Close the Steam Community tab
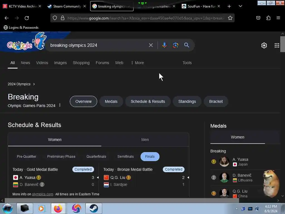Viewport: 285px width, 214px height. tap(85, 6)
